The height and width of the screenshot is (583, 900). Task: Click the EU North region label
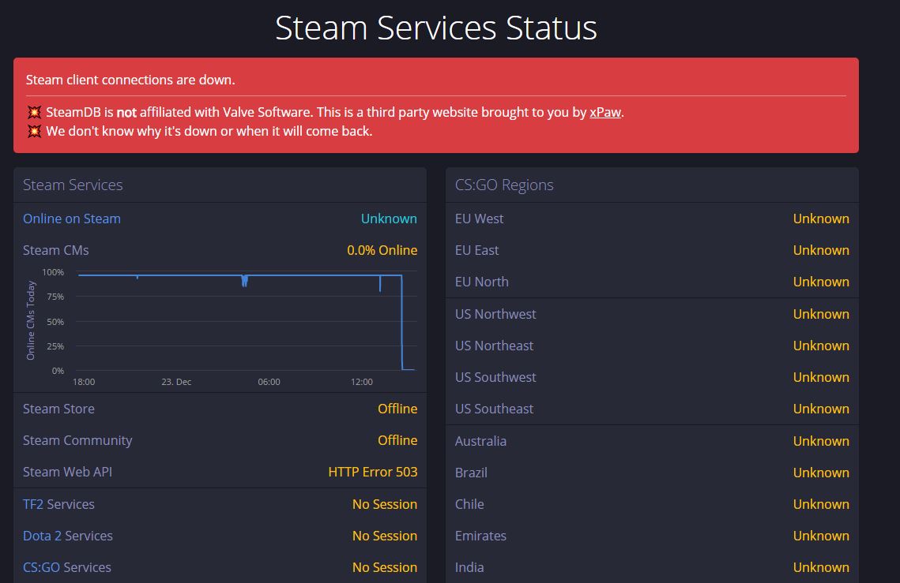(x=481, y=282)
